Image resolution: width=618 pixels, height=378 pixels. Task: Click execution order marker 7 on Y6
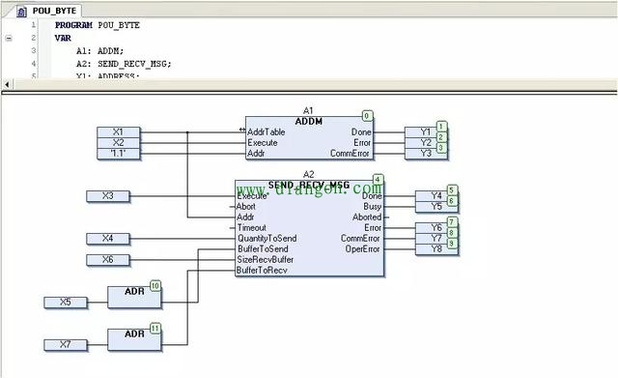pos(453,222)
